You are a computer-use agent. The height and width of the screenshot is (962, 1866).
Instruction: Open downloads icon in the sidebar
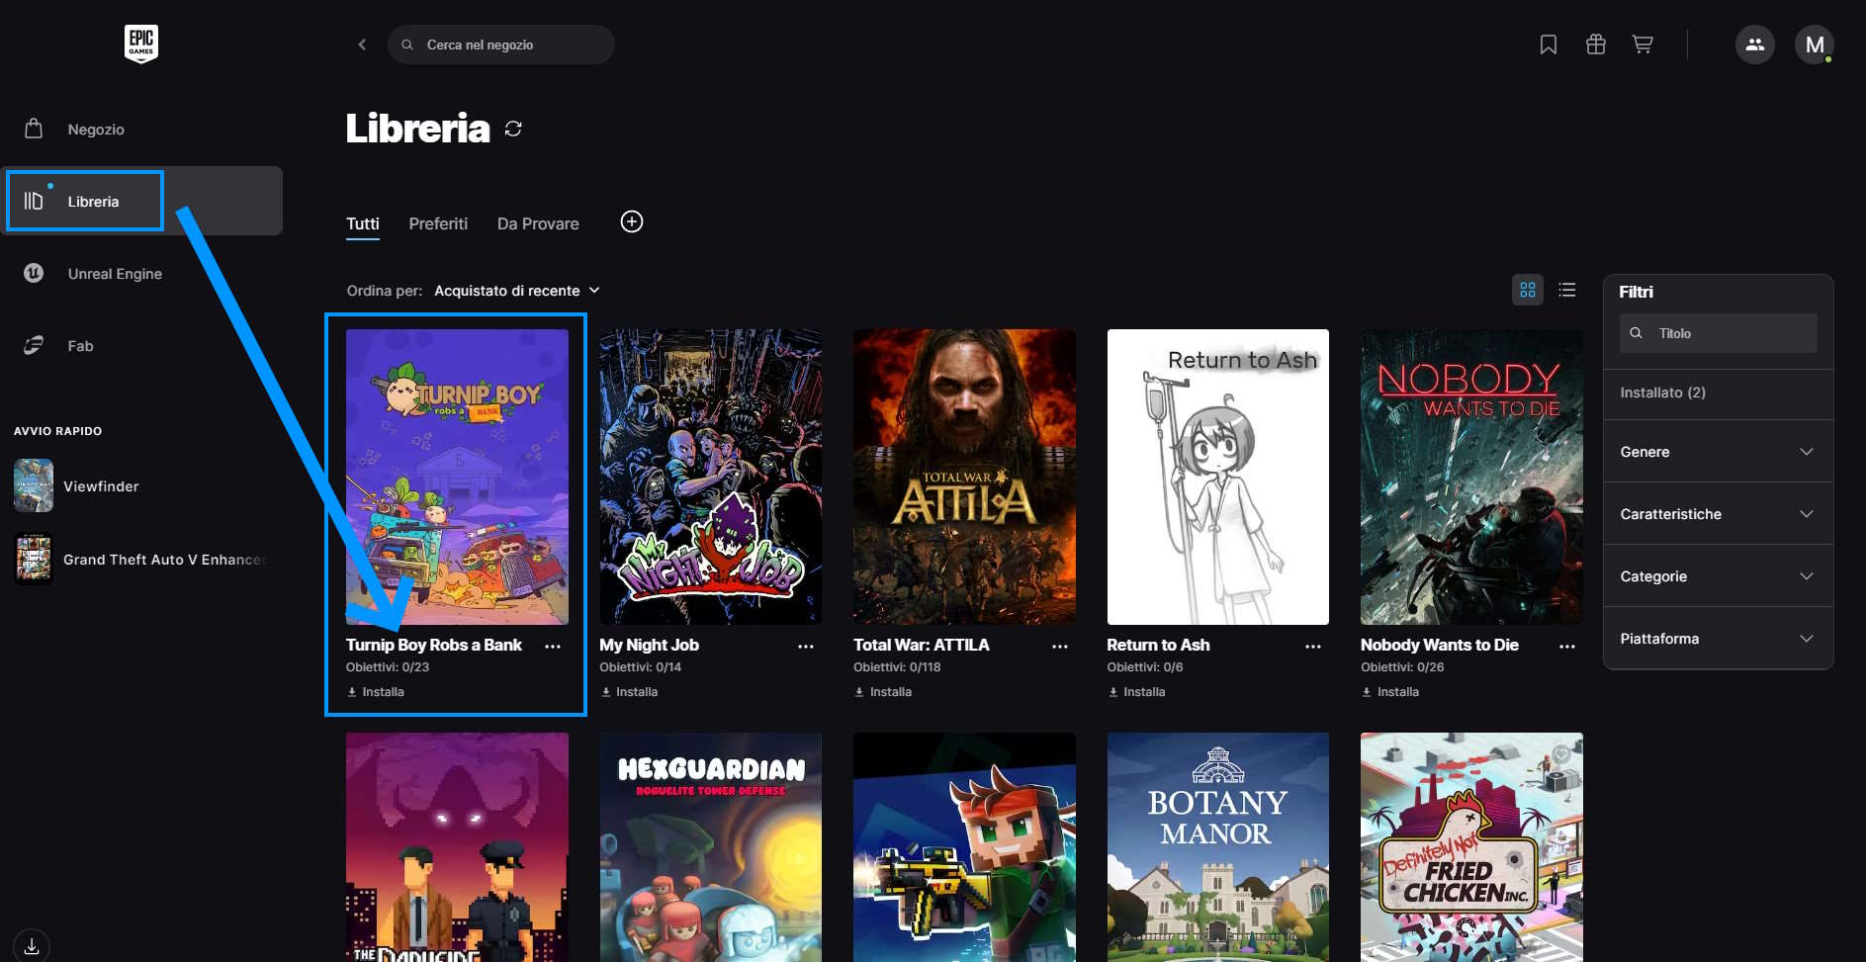click(32, 946)
